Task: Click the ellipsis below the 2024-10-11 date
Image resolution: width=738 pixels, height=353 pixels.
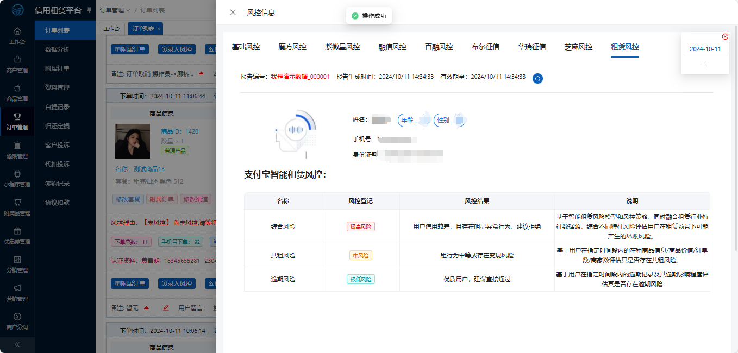Action: 705,65
